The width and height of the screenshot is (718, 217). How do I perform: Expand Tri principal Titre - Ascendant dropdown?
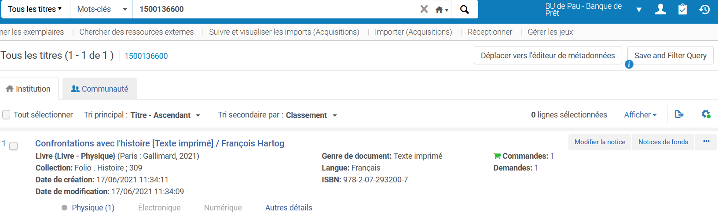pyautogui.click(x=165, y=115)
